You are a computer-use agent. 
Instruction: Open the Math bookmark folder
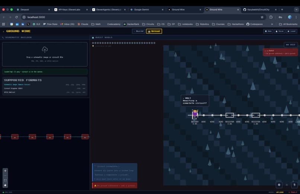pos(96,24)
